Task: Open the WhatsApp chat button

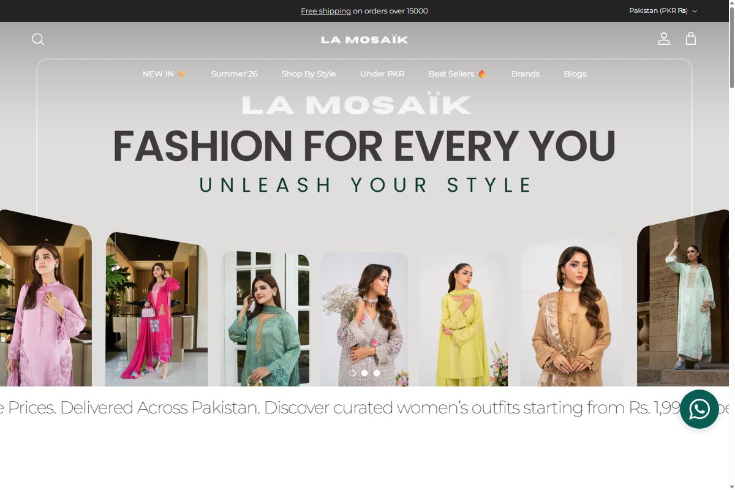Action: (699, 409)
